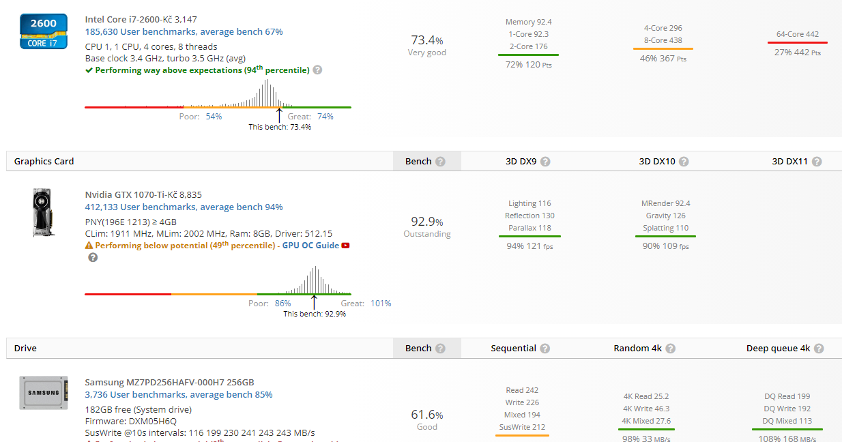Image resolution: width=842 pixels, height=442 pixels.
Task: Click help icon beside Drive Sequential header
Action: [545, 349]
